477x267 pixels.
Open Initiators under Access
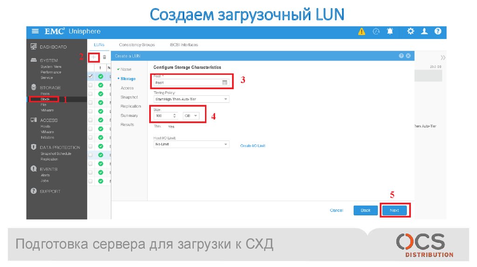(47, 137)
